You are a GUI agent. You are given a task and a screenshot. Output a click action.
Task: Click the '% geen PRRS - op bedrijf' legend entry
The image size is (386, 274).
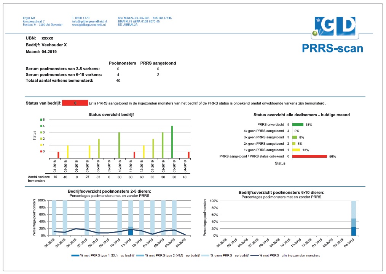pos(225,256)
